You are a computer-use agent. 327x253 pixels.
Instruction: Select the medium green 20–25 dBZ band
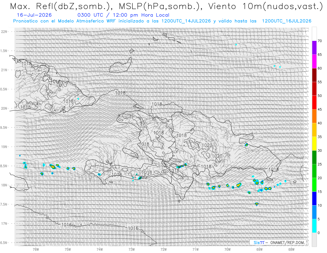[314, 171]
